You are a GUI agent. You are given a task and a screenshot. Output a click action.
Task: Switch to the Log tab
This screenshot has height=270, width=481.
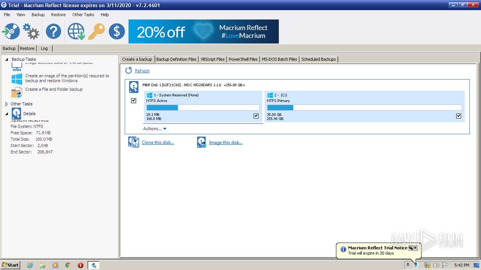(x=44, y=48)
